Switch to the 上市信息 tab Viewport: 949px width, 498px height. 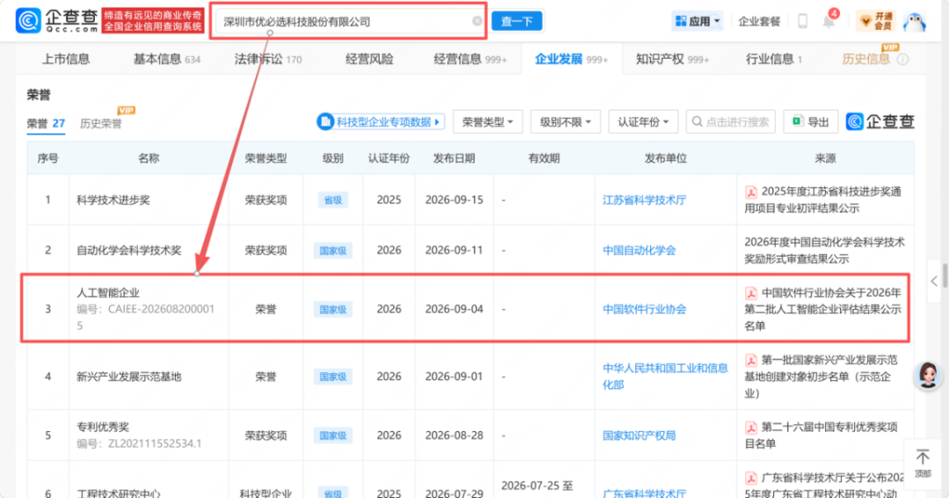coord(65,60)
